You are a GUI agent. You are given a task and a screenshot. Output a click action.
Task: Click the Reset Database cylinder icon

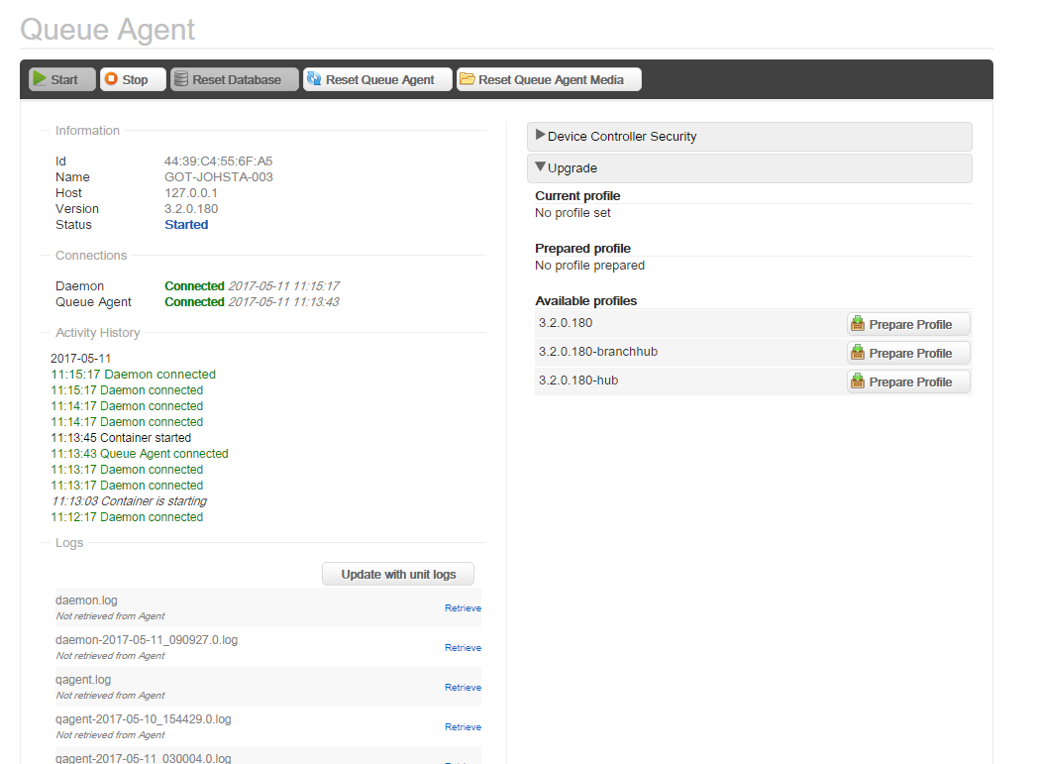click(x=181, y=79)
